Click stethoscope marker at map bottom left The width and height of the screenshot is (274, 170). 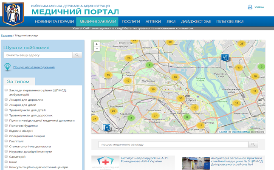tap(107, 127)
